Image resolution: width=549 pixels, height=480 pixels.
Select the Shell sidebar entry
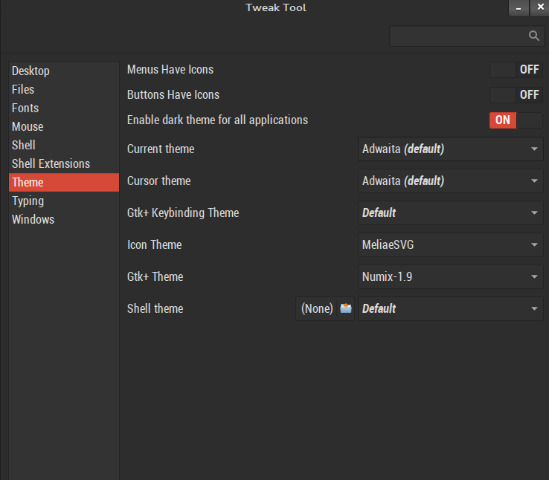tap(64, 145)
